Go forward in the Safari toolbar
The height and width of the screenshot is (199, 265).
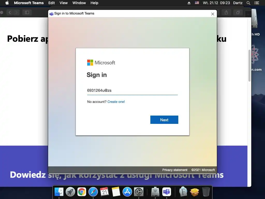pos(16,12)
